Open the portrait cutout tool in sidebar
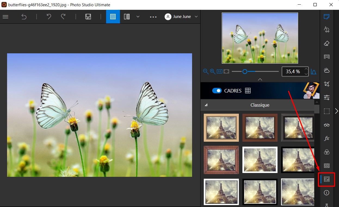The image size is (339, 207). click(327, 57)
